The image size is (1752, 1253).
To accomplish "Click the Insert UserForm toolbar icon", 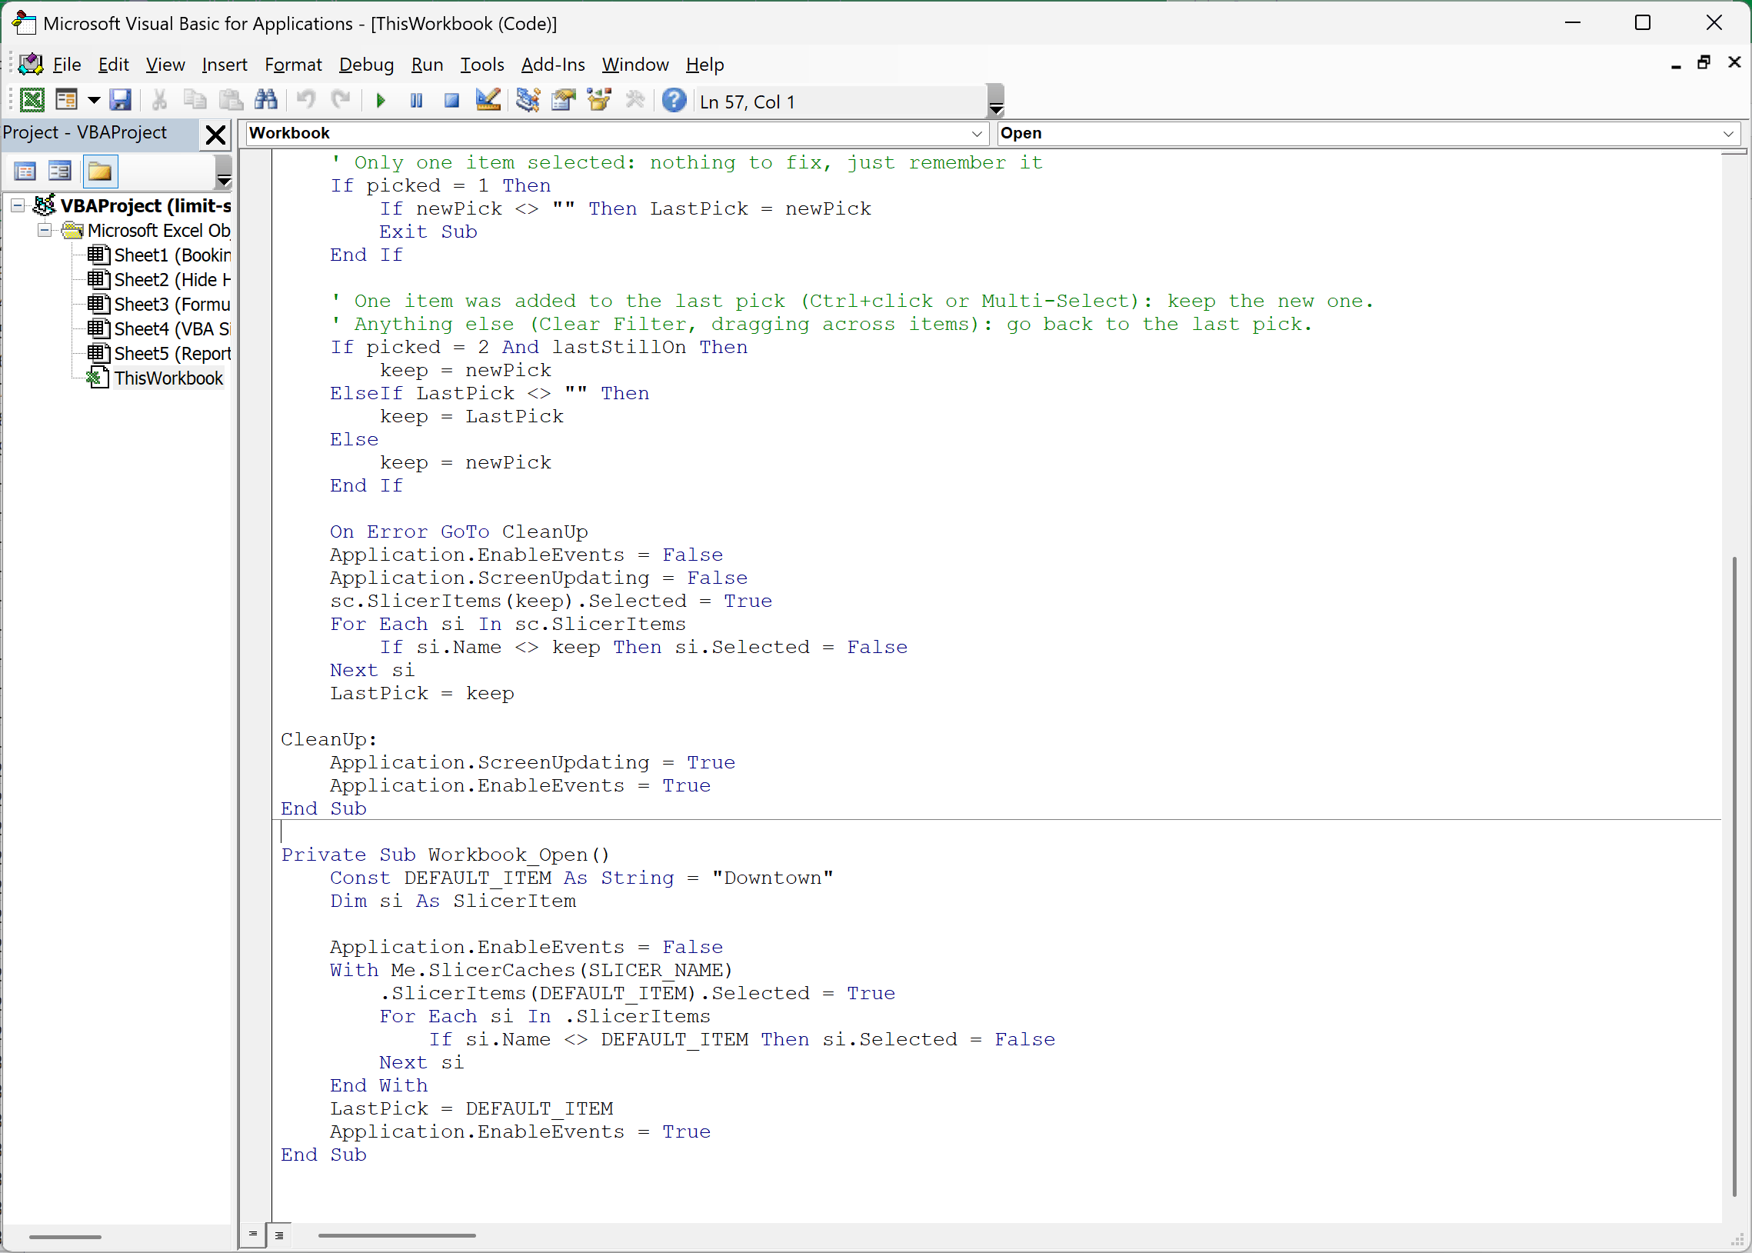I will (x=67, y=100).
